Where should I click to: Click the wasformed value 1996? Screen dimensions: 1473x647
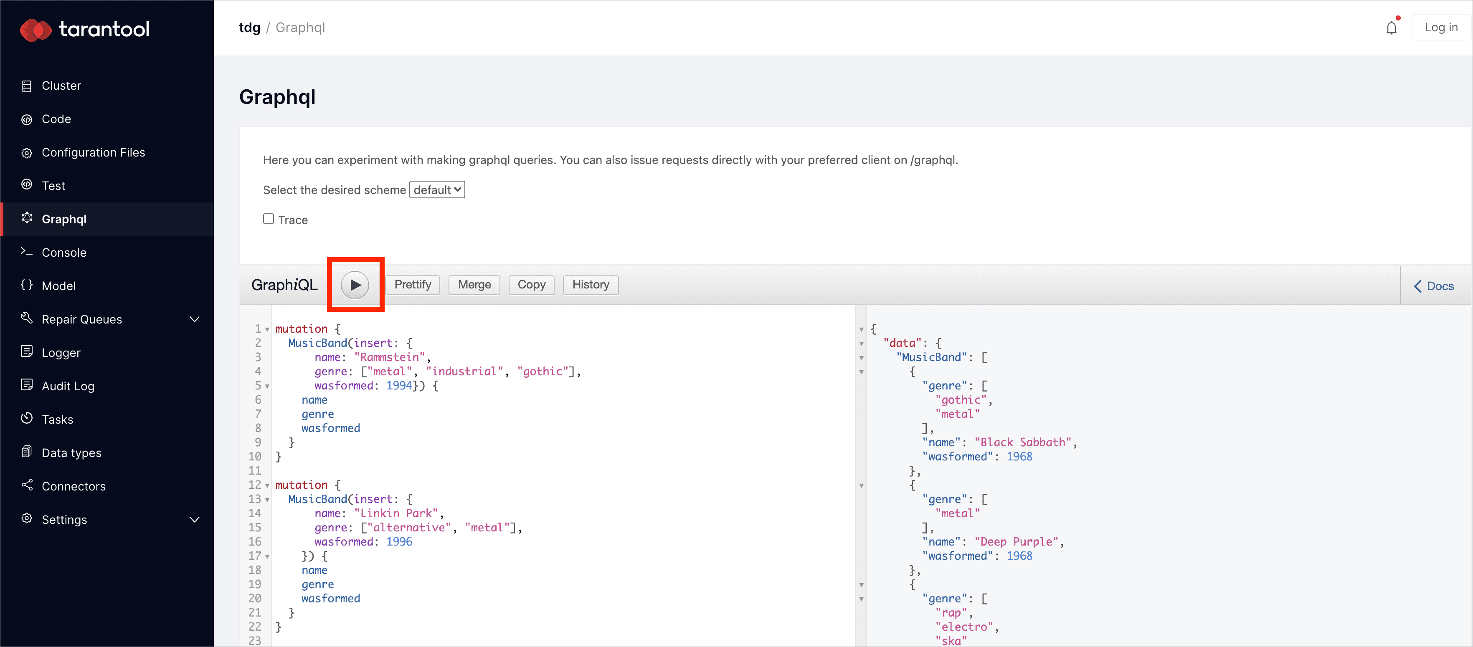399,542
